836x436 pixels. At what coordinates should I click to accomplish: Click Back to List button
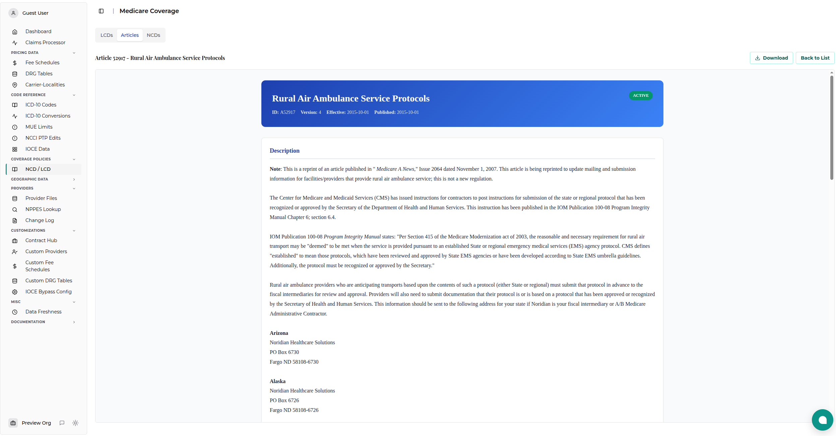tap(815, 58)
